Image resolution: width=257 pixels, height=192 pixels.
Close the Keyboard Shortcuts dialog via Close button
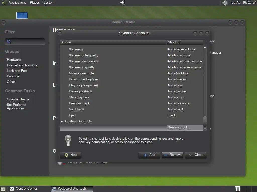click(x=196, y=155)
